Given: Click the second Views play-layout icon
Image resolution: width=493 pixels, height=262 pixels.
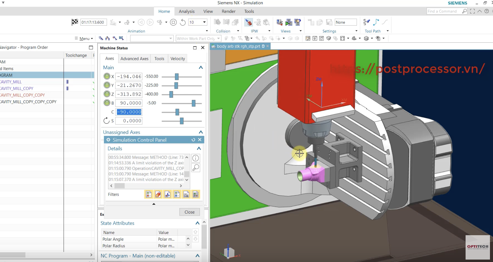Looking at the screenshot, I should [x=289, y=22].
